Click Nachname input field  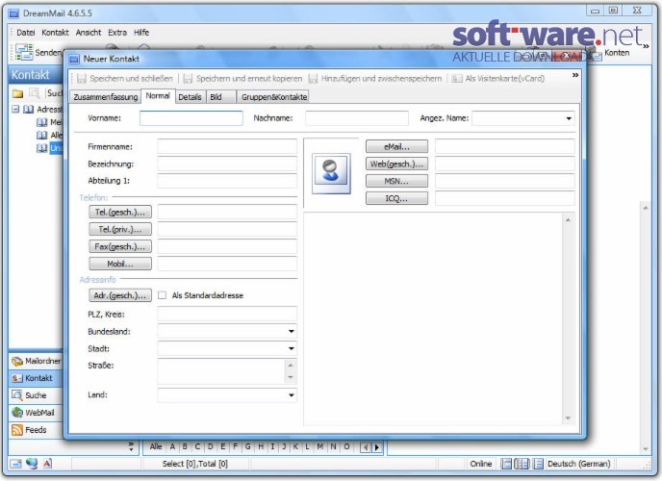357,118
